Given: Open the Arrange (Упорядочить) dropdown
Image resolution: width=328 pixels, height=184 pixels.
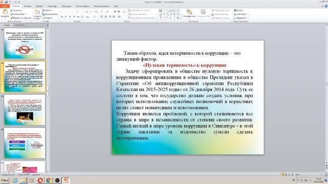Looking at the screenshot, I should 189,13.
